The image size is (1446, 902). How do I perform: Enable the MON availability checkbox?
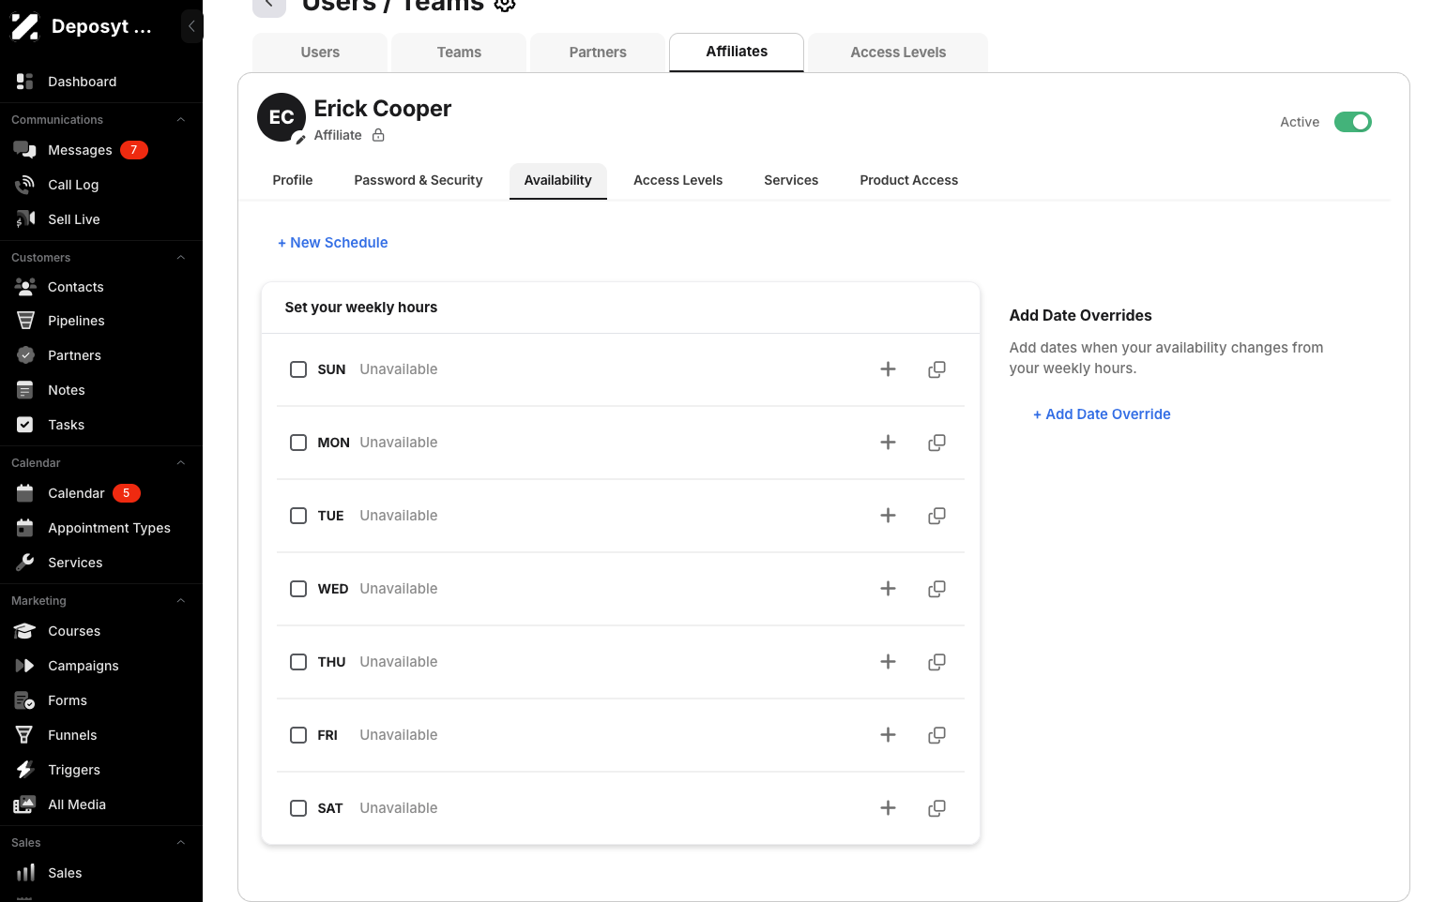coord(298,443)
